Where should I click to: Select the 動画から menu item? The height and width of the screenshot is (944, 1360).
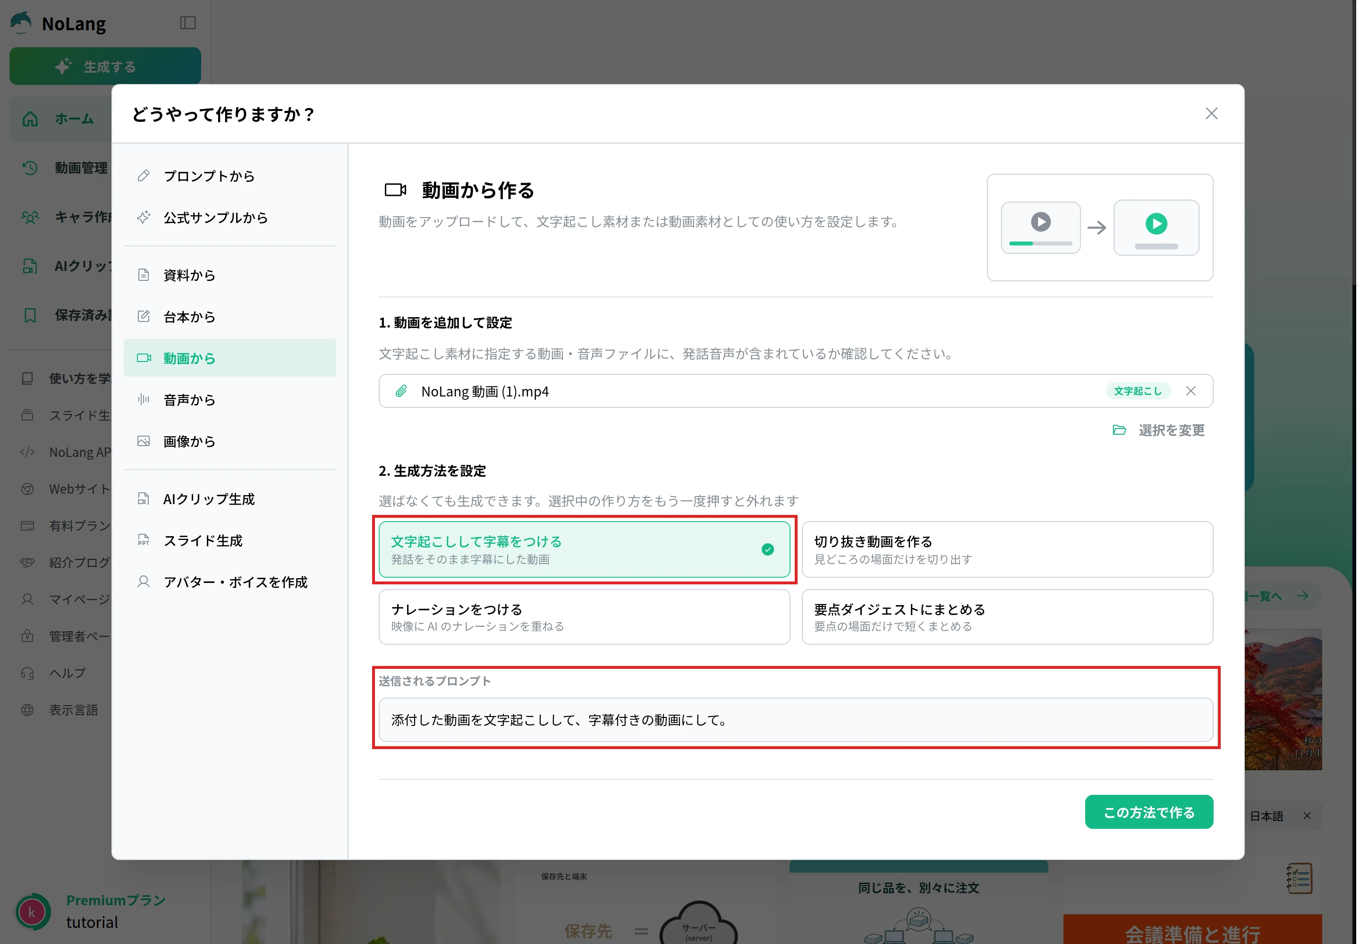[x=229, y=358]
